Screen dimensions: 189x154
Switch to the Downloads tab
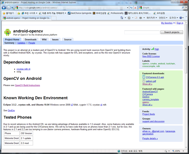[30, 40]
